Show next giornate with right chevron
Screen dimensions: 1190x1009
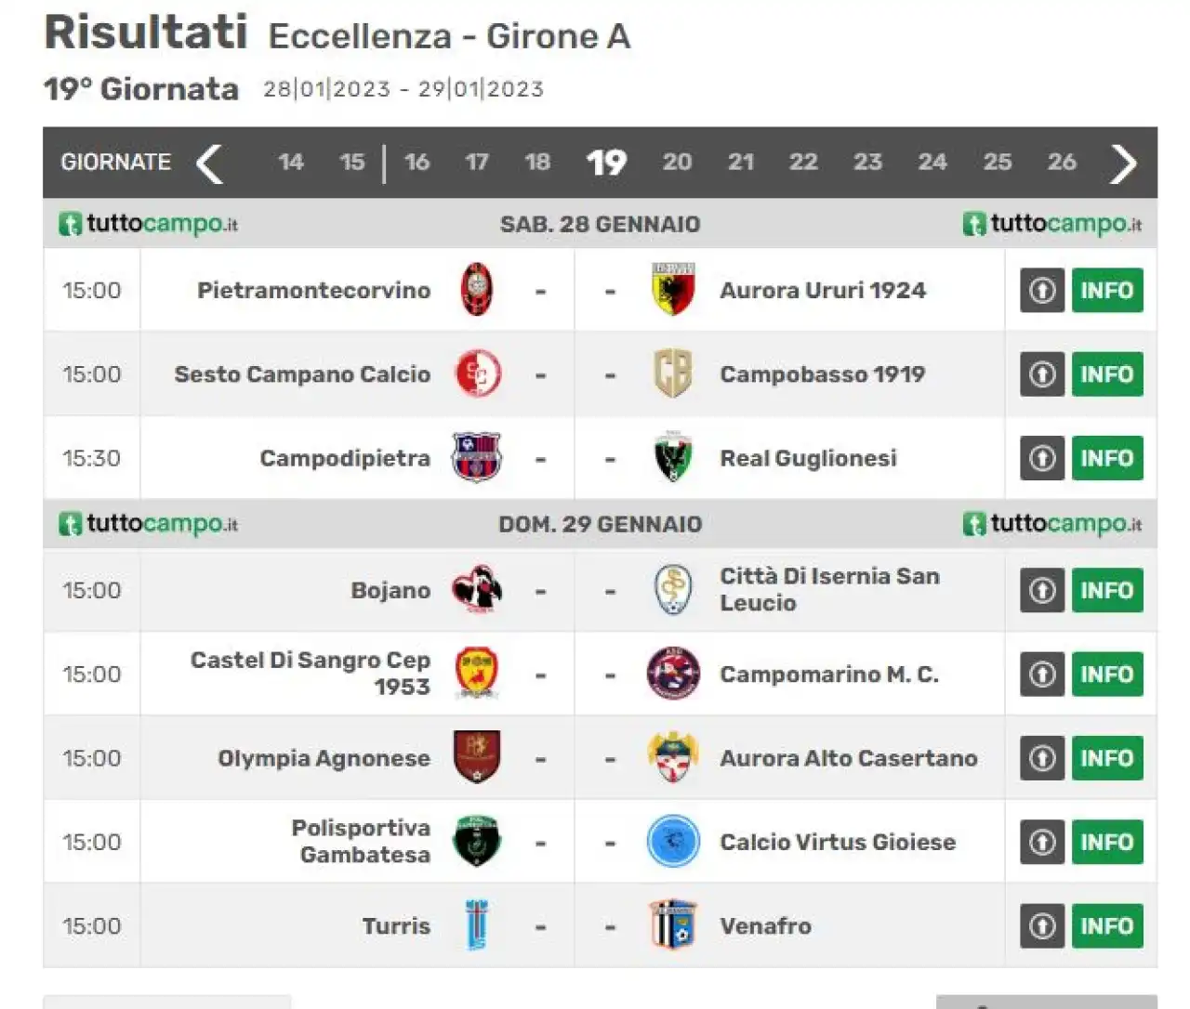click(1124, 164)
